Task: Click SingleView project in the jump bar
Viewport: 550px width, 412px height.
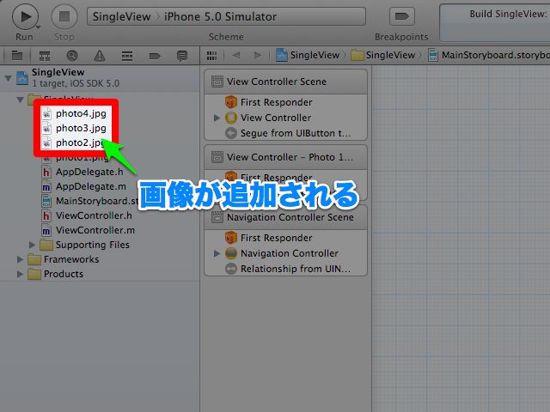Action: point(308,55)
